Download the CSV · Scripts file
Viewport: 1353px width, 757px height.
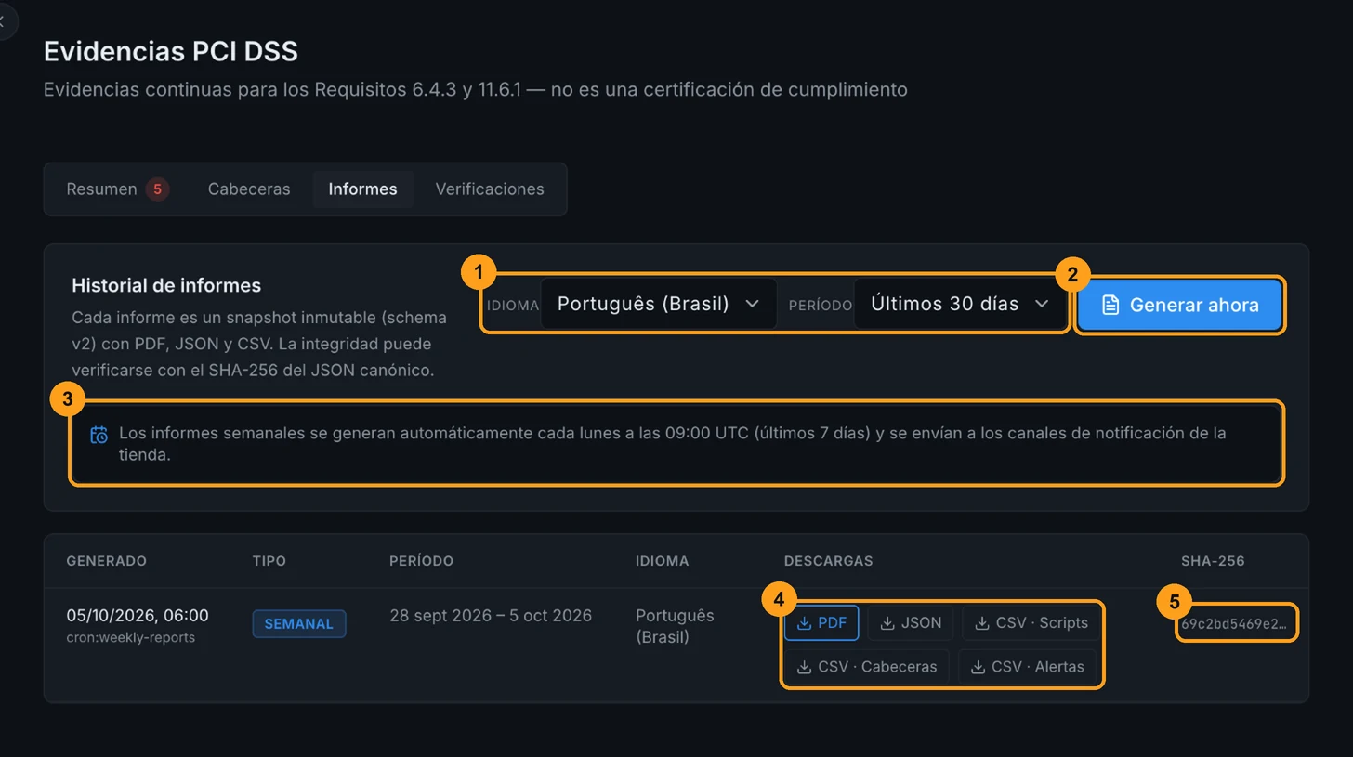[x=1031, y=623]
